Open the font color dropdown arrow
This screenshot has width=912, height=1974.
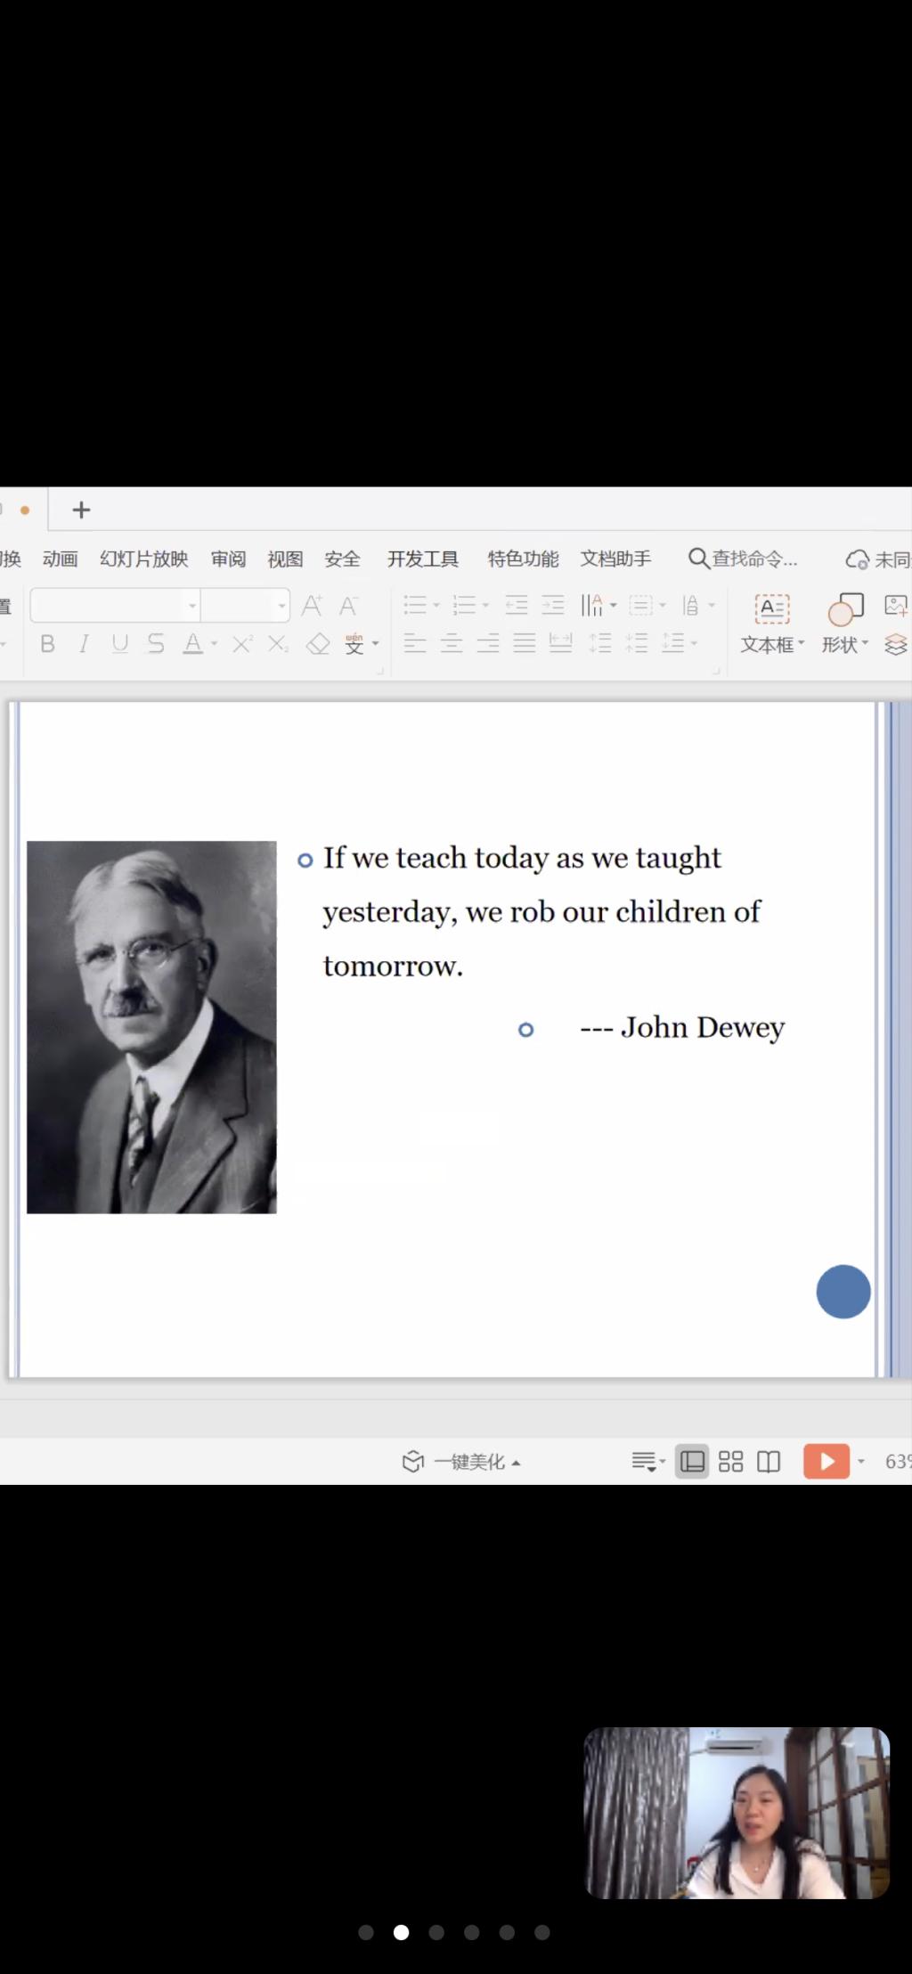(215, 644)
